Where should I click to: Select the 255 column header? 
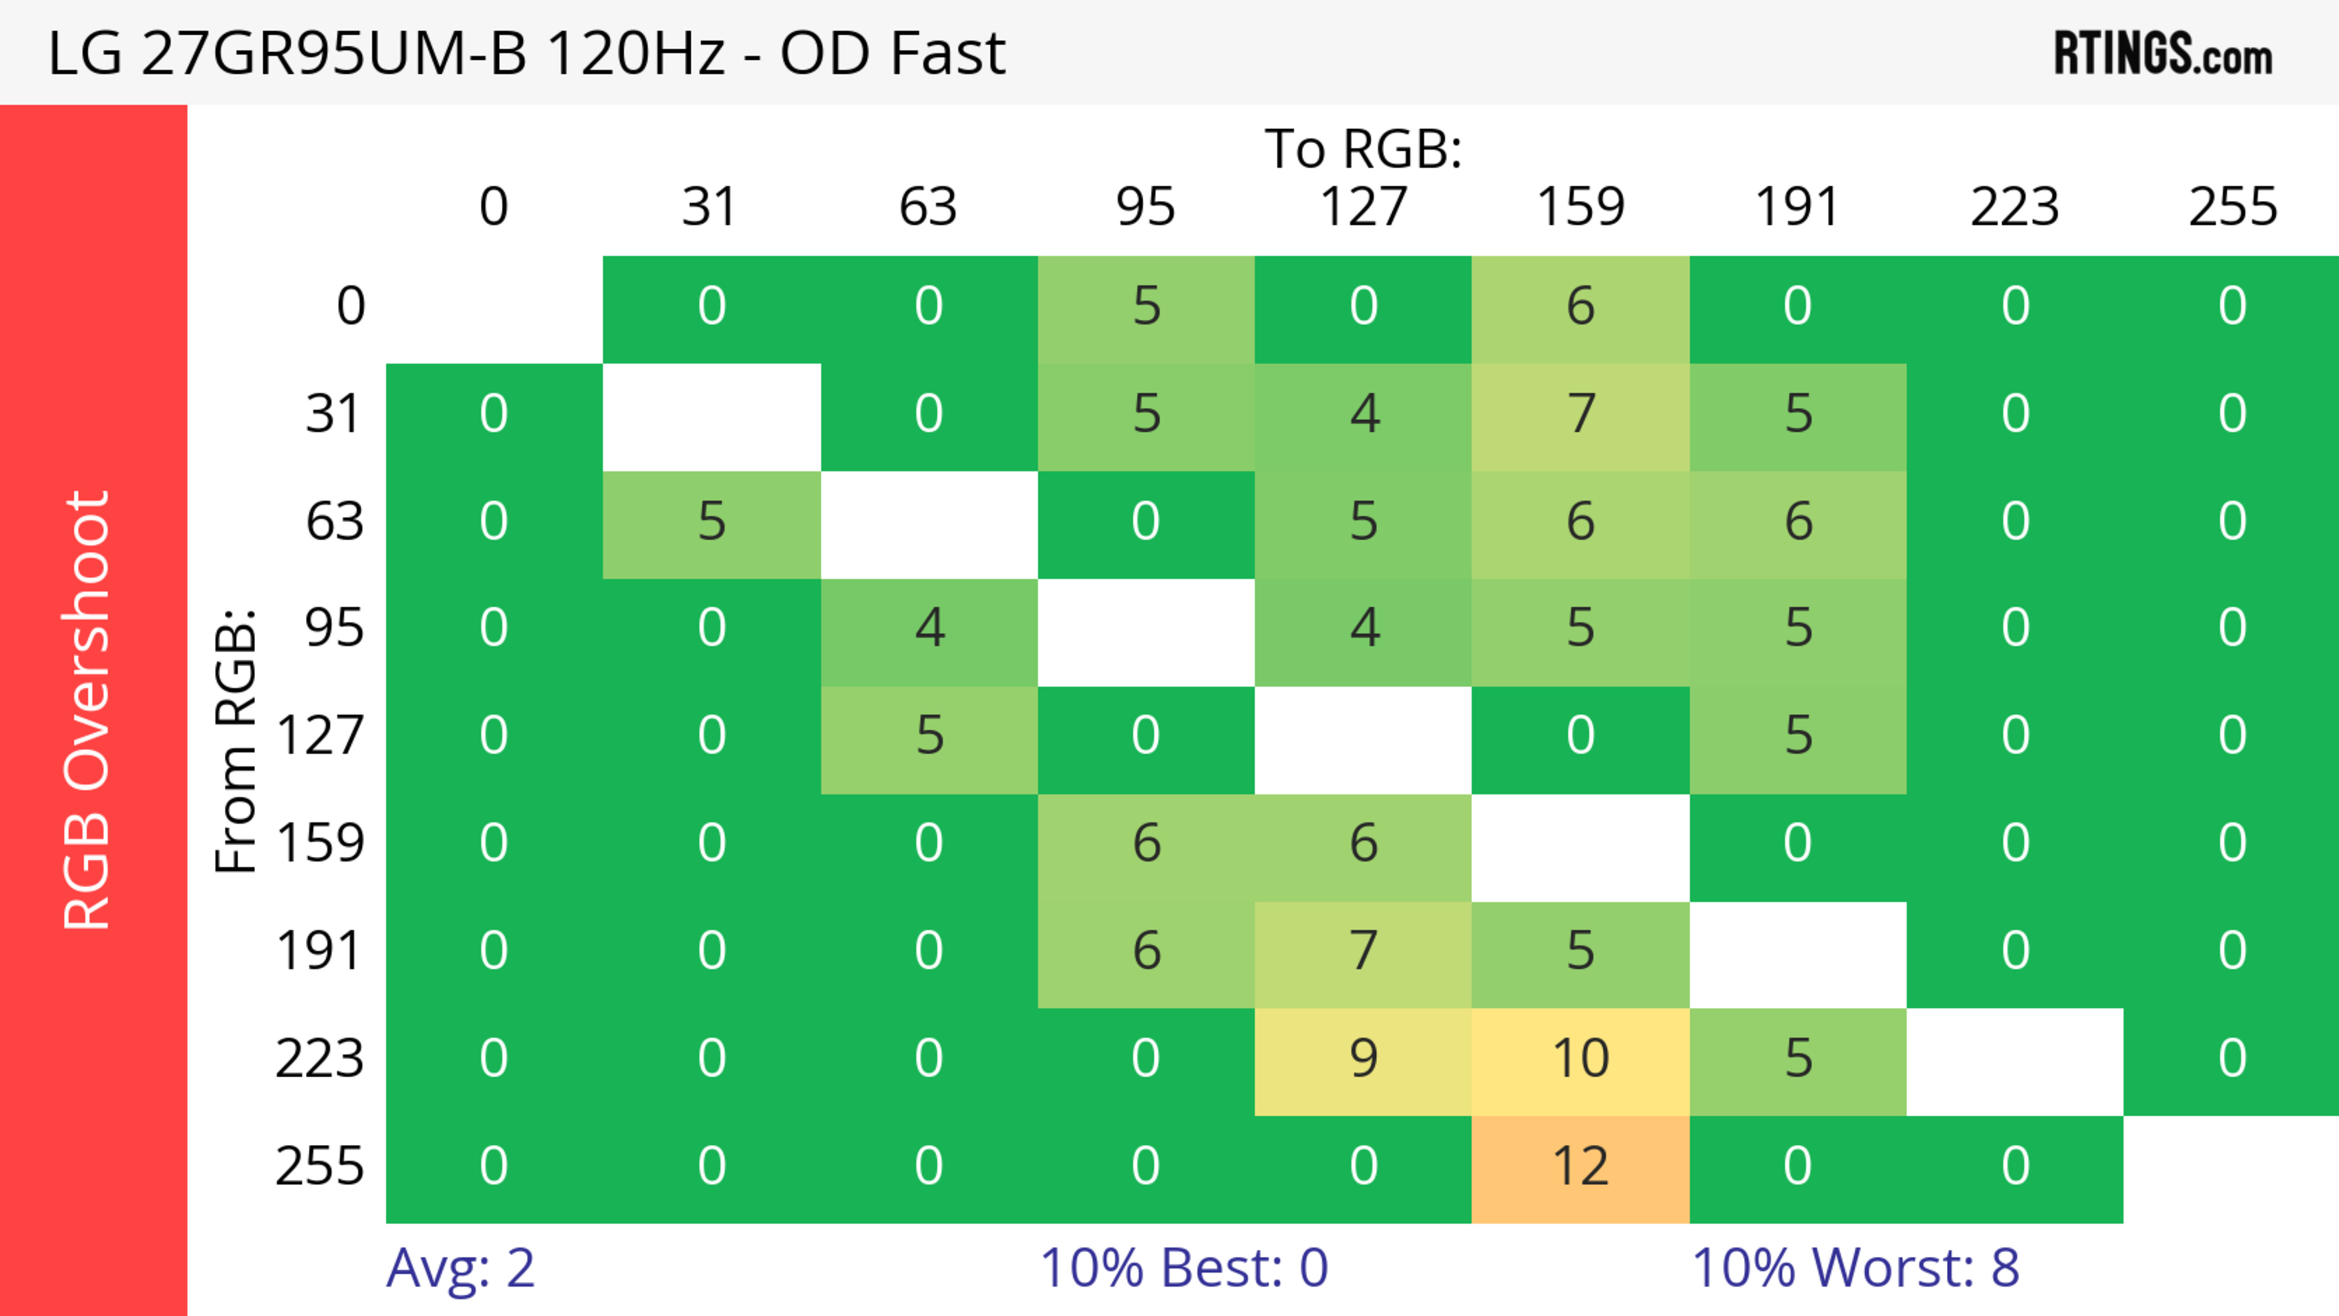(2232, 207)
